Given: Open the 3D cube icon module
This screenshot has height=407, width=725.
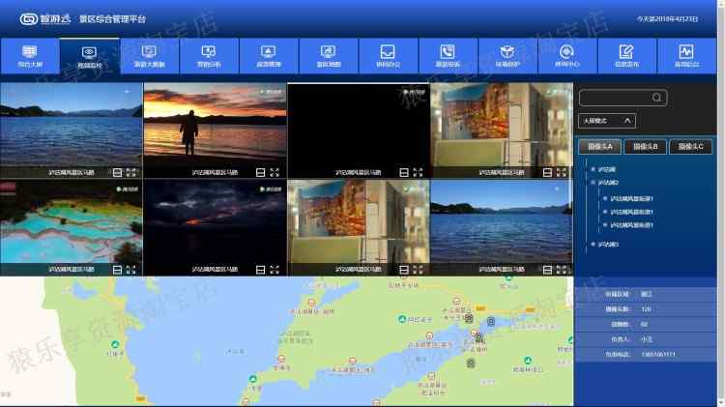Looking at the screenshot, I should [x=507, y=56].
